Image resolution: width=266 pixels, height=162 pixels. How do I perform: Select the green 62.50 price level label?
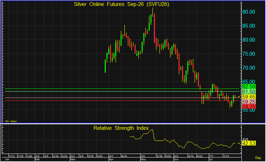click(249, 87)
